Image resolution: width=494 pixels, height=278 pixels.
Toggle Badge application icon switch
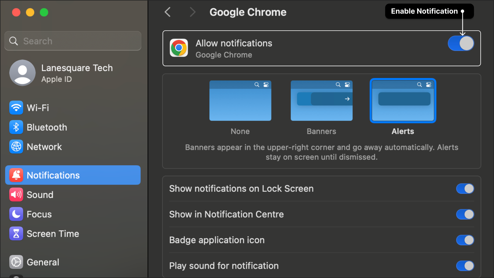point(465,240)
